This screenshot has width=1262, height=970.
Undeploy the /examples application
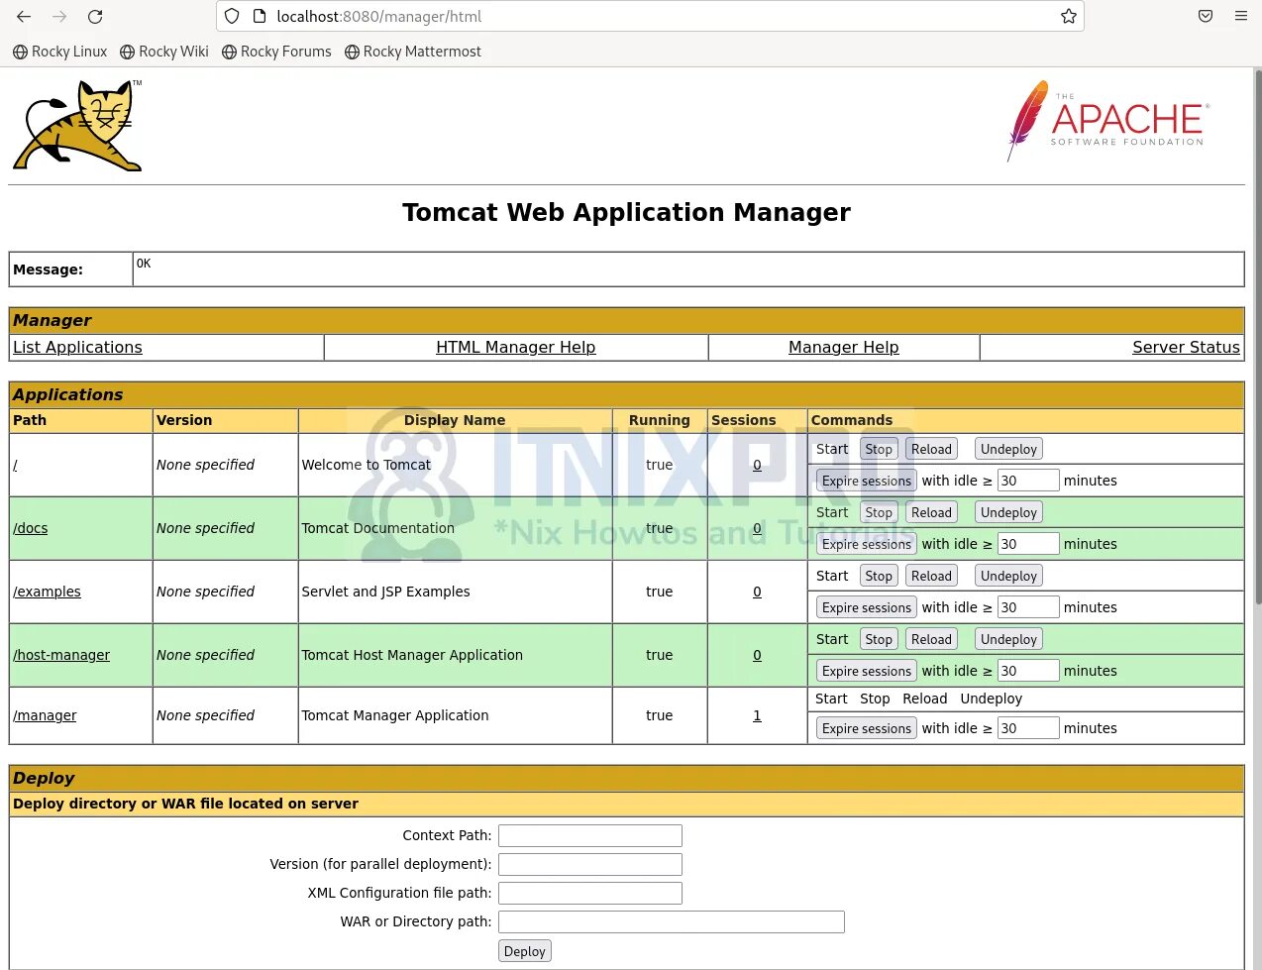pyautogui.click(x=1007, y=575)
